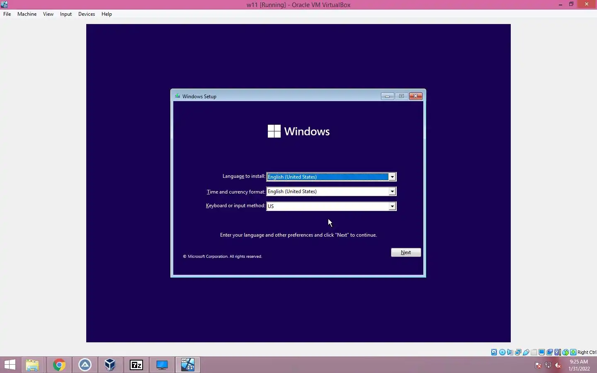Screen dimensions: 597x373
Task: Click the Microsoft Corporation copyright text
Action: coord(223,257)
